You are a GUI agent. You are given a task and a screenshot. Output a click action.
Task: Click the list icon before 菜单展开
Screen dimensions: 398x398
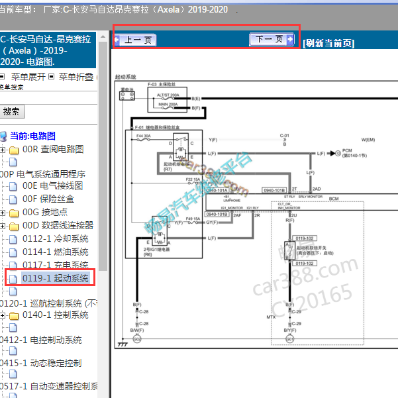(2, 76)
